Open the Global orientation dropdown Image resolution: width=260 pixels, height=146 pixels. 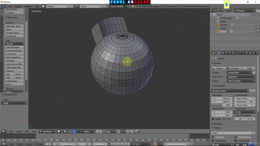coord(89,131)
